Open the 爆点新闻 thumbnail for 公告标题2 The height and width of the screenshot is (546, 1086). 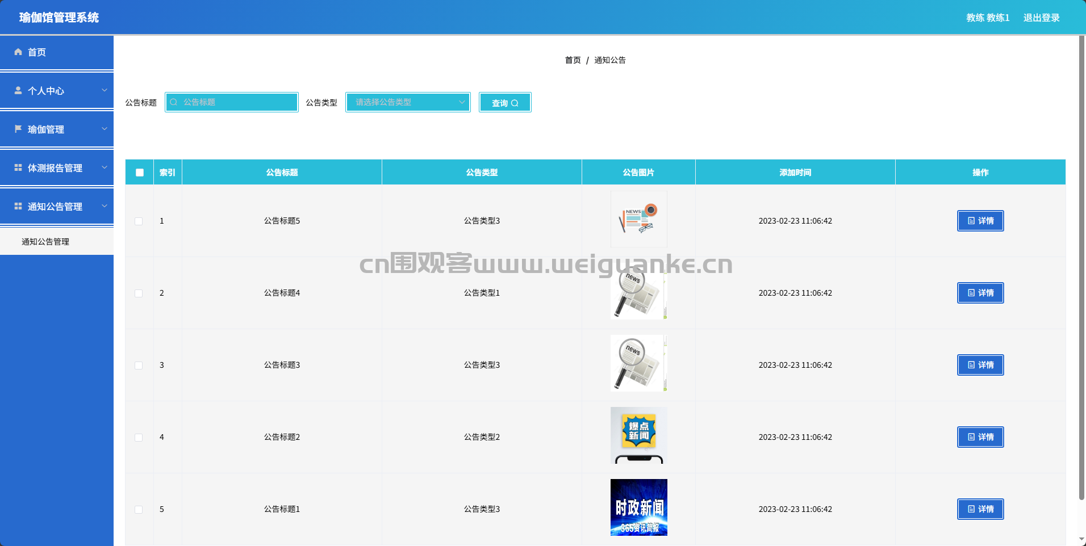point(639,435)
